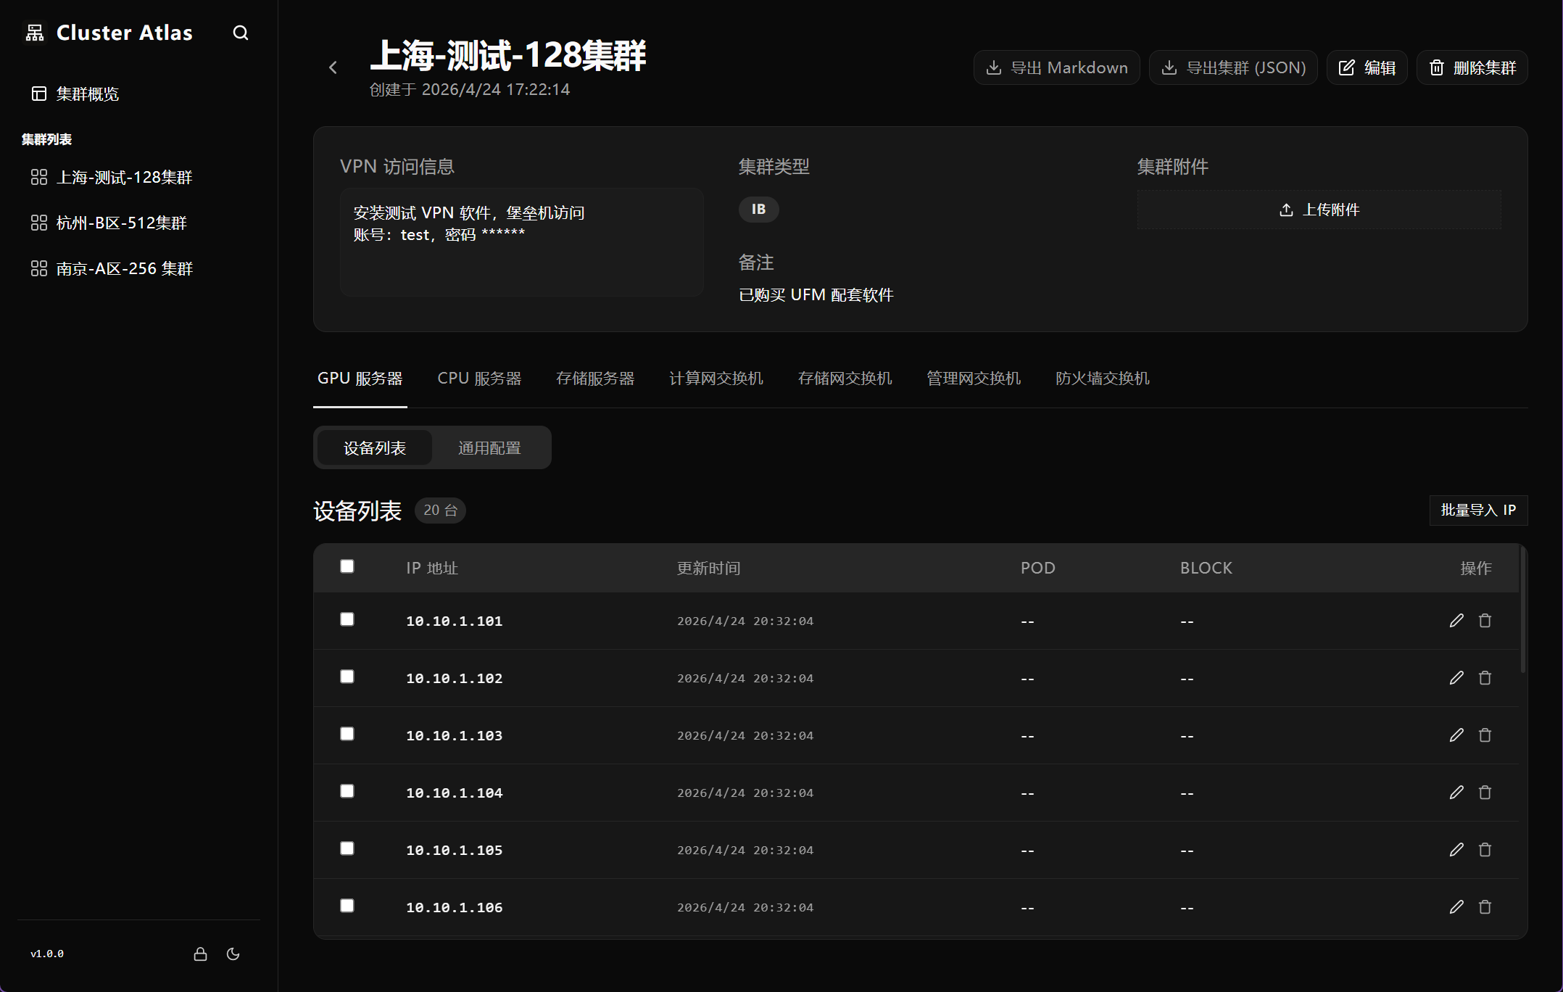Open the search in the sidebar
The height and width of the screenshot is (992, 1563).
pos(241,33)
